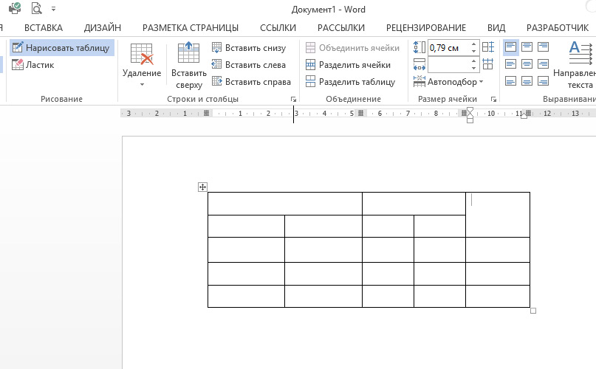Click Направление текста button
The width and height of the screenshot is (596, 369).
pos(575,66)
